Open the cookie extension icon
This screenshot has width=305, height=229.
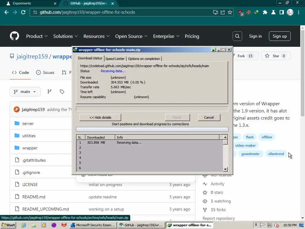(248, 12)
